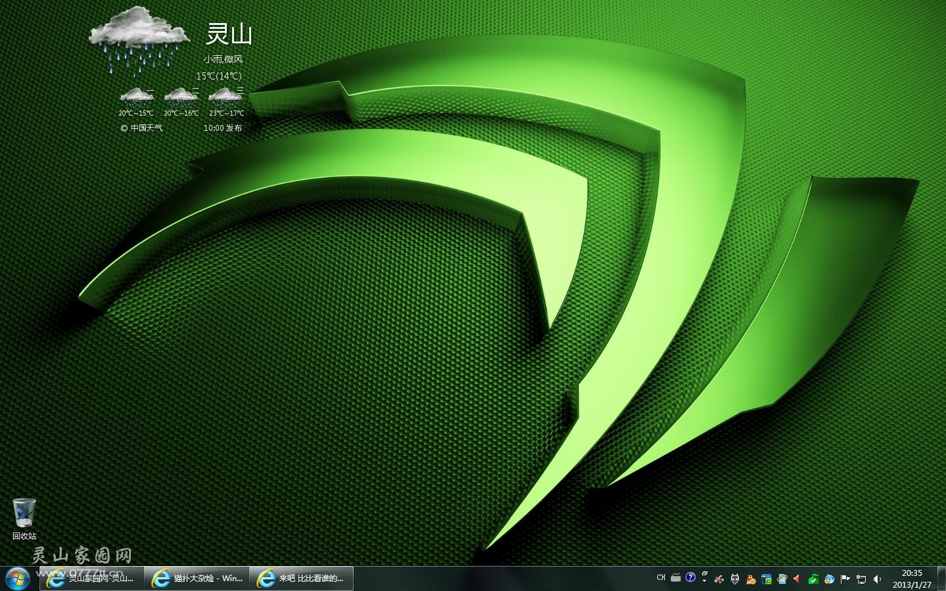Open the on-screen keyboard tray icon

pos(676,578)
